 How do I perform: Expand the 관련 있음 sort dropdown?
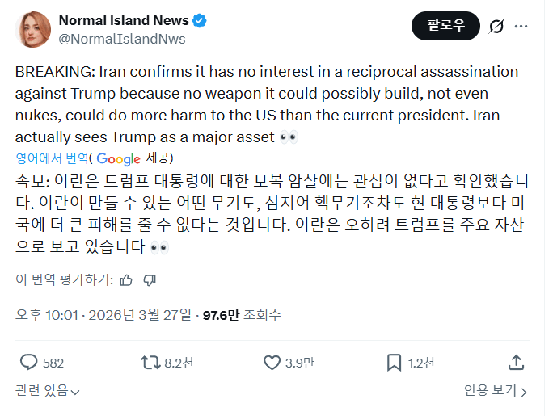click(48, 391)
